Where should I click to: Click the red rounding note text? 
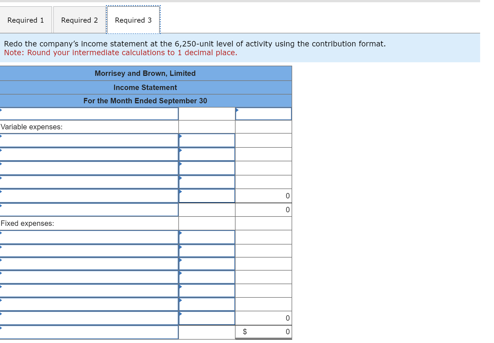121,53
